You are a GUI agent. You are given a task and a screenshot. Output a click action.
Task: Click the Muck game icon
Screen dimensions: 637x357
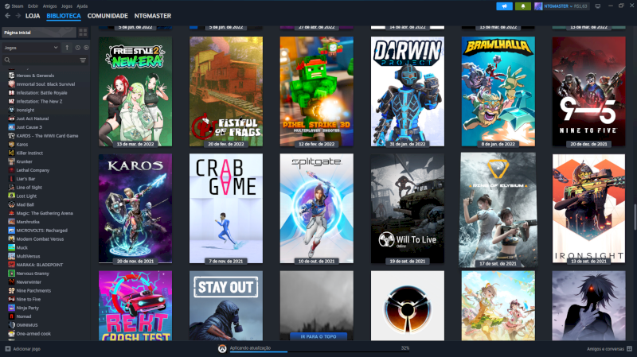11,247
